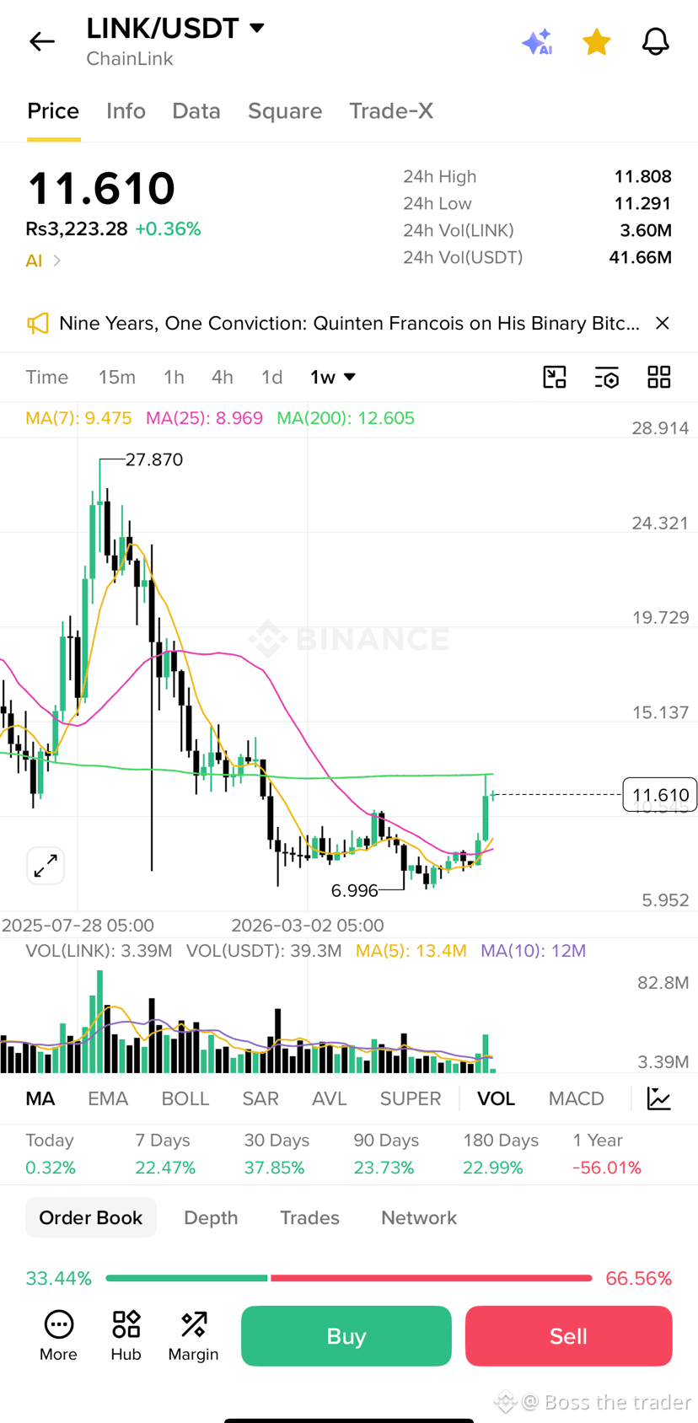
Task: Open the Depth tab
Action: [211, 1217]
